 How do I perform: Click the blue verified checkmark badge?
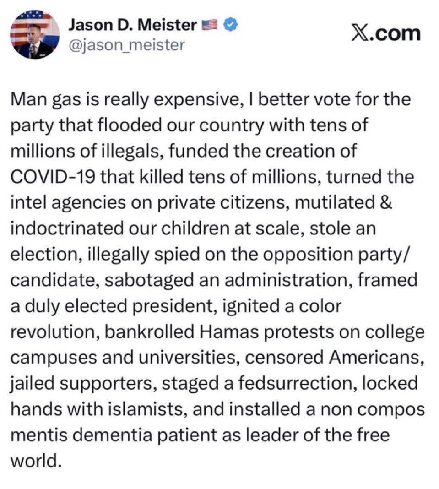pos(231,25)
